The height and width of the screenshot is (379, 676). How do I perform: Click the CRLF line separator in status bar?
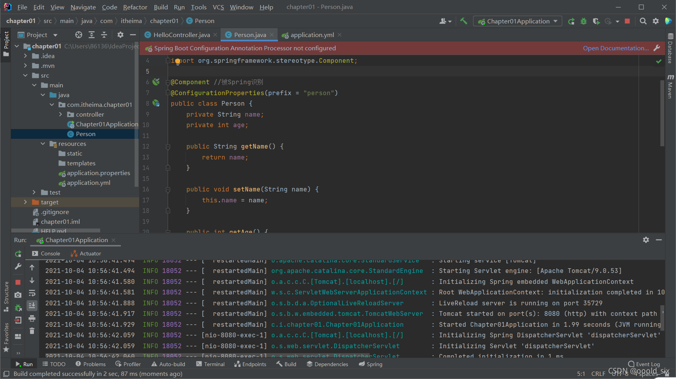click(x=598, y=374)
